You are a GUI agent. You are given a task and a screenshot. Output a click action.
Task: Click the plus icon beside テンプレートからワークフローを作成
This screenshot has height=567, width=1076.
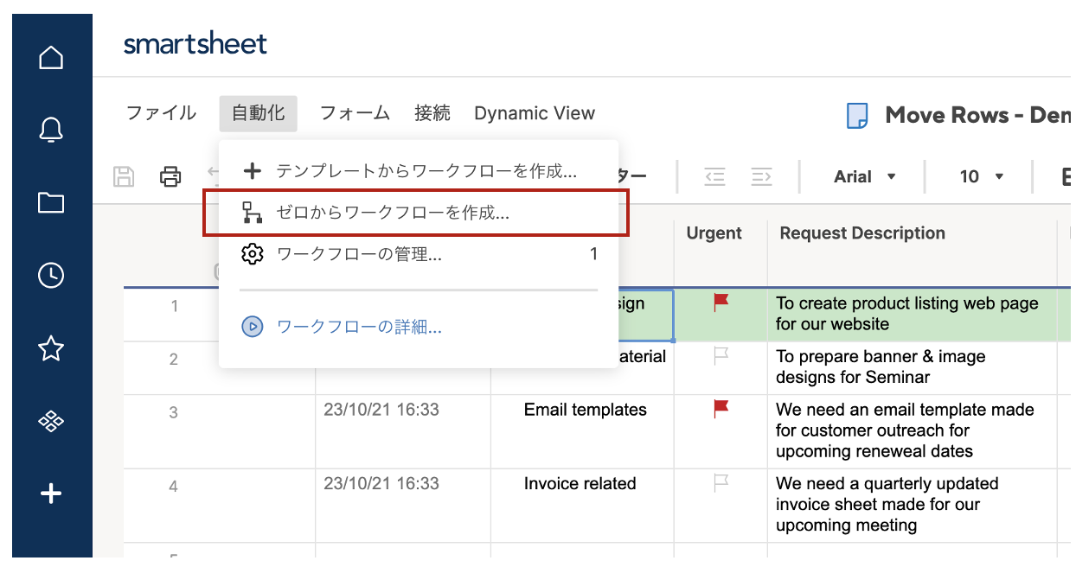(x=252, y=171)
